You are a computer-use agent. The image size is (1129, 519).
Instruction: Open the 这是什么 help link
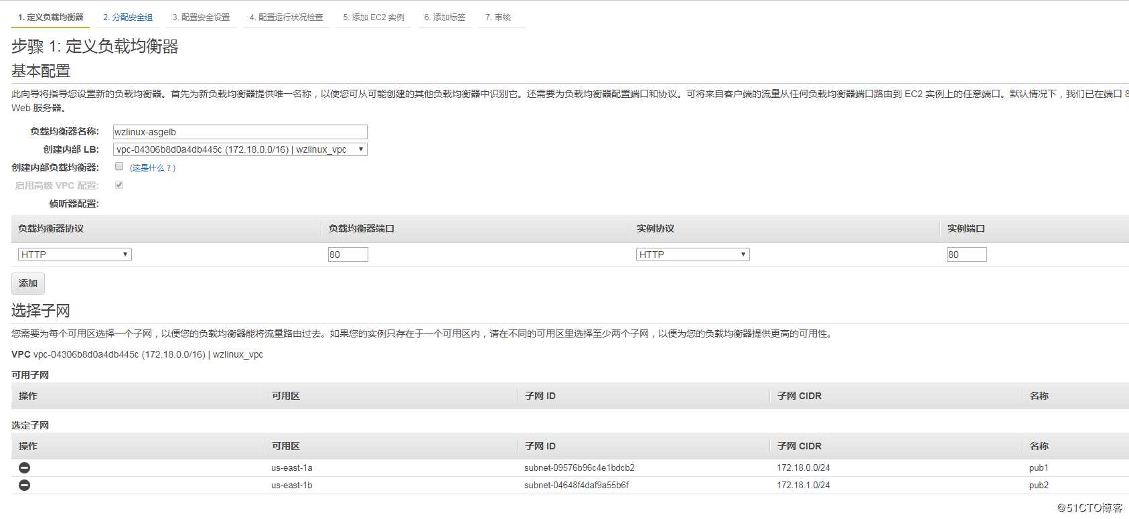[153, 168]
